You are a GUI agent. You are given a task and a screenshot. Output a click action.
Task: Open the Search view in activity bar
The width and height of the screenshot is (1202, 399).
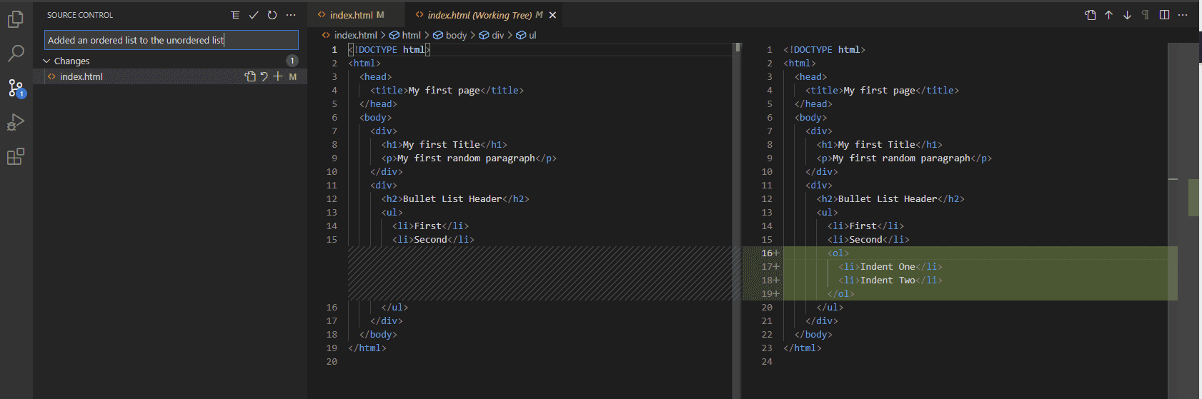tap(16, 54)
